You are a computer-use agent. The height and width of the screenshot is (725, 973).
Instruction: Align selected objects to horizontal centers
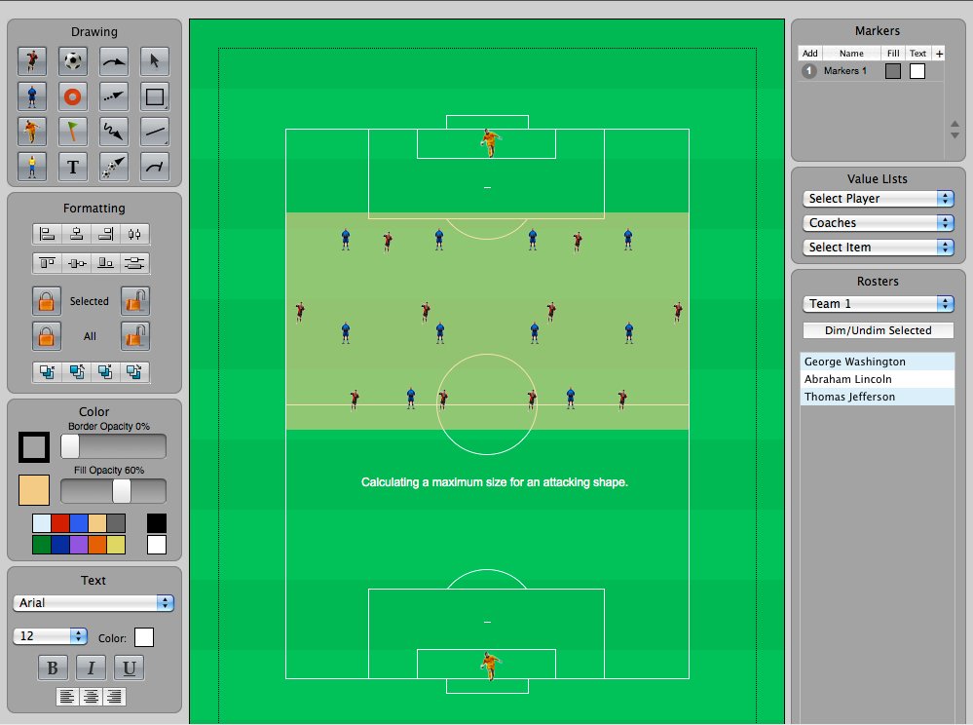pyautogui.click(x=76, y=234)
